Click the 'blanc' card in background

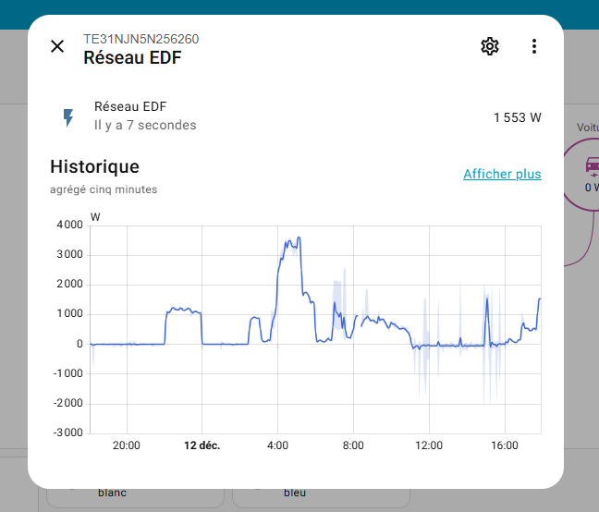pos(135,496)
